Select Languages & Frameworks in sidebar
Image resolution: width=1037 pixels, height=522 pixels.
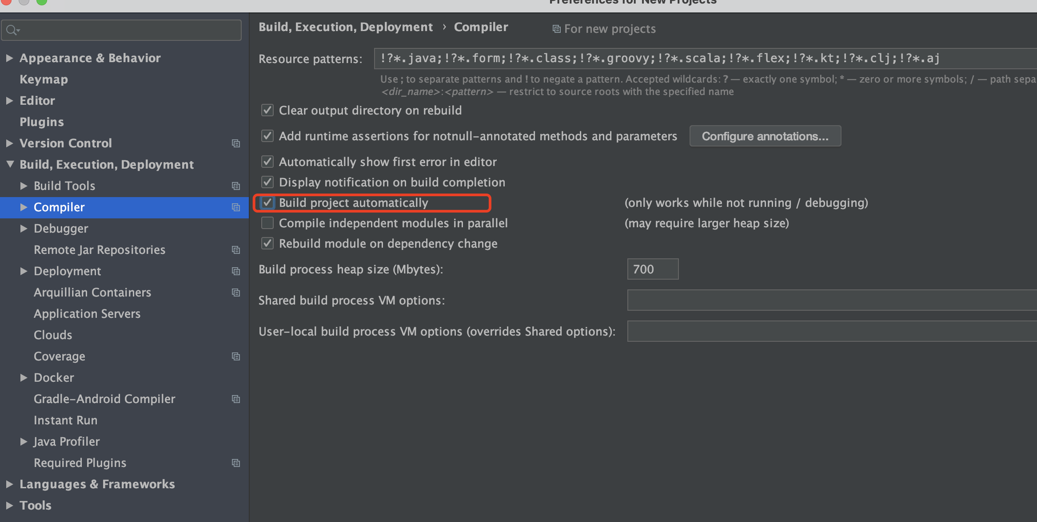pos(97,484)
